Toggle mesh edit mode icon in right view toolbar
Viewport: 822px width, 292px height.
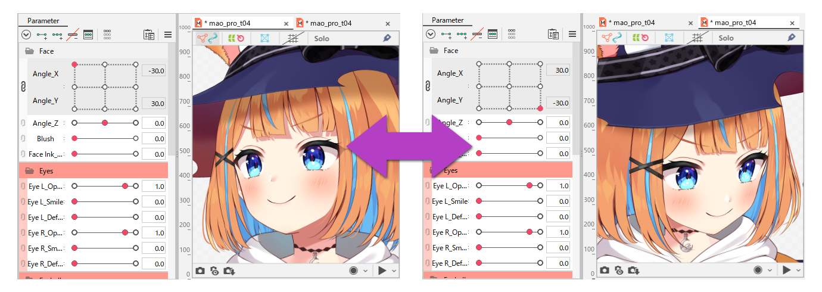(612, 38)
